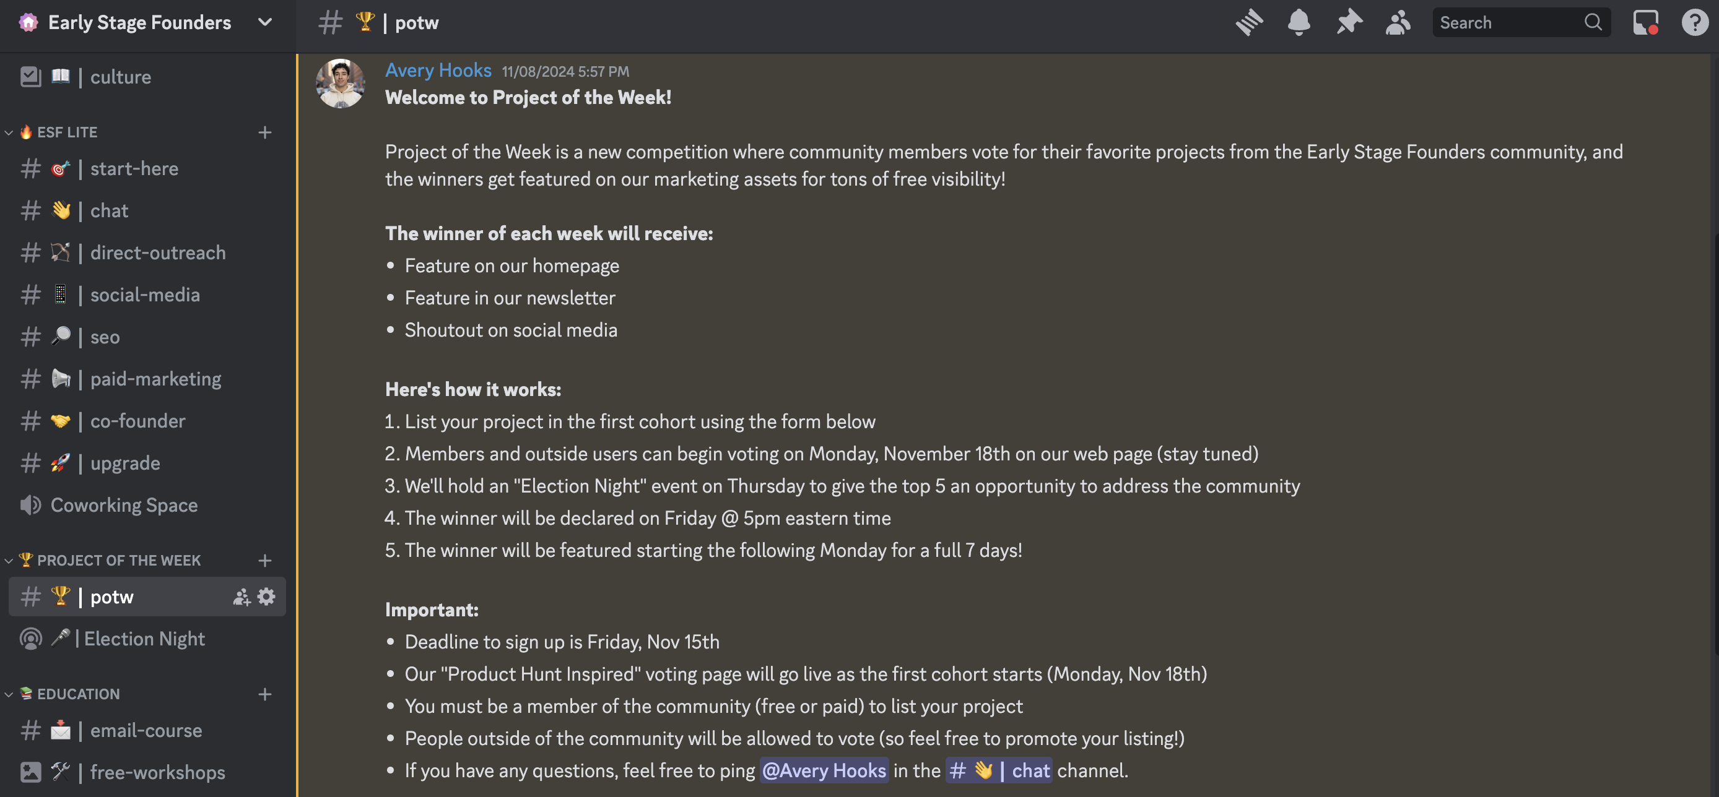
Task: Click the potw invite people icon
Action: click(242, 597)
